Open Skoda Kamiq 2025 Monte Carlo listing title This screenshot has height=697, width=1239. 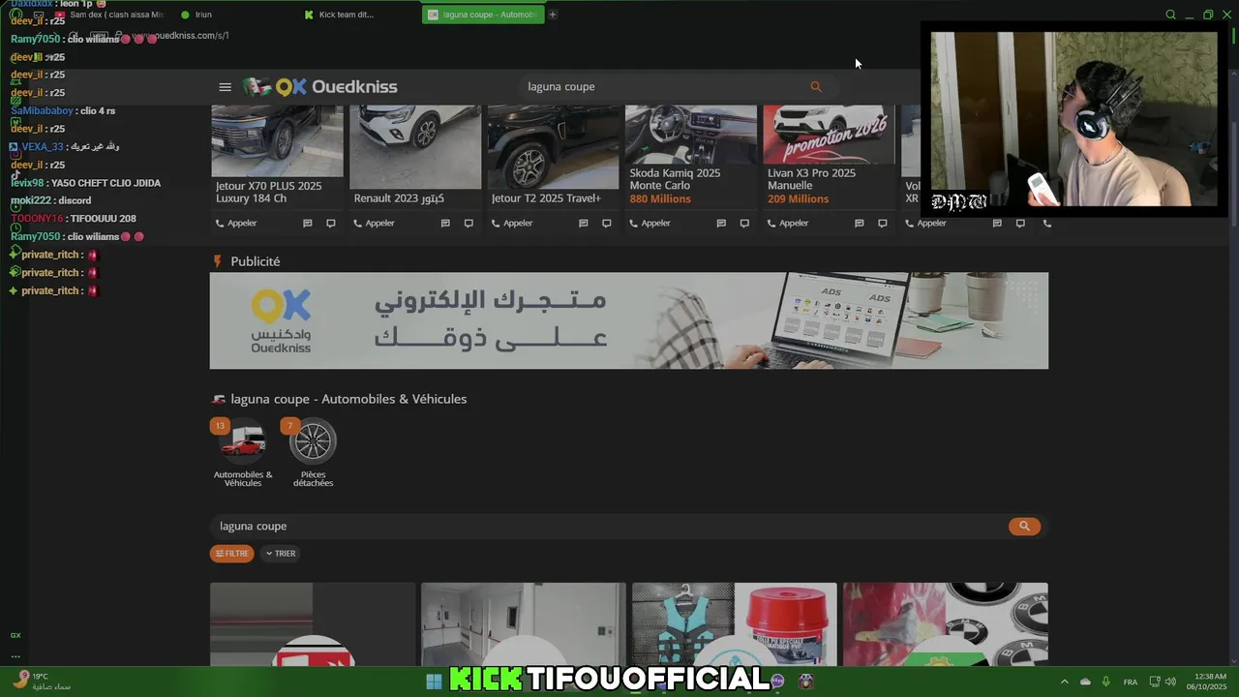pyautogui.click(x=675, y=179)
